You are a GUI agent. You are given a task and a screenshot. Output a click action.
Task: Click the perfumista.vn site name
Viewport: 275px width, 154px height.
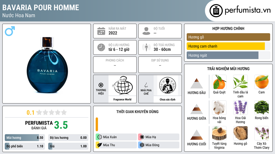[248, 10]
